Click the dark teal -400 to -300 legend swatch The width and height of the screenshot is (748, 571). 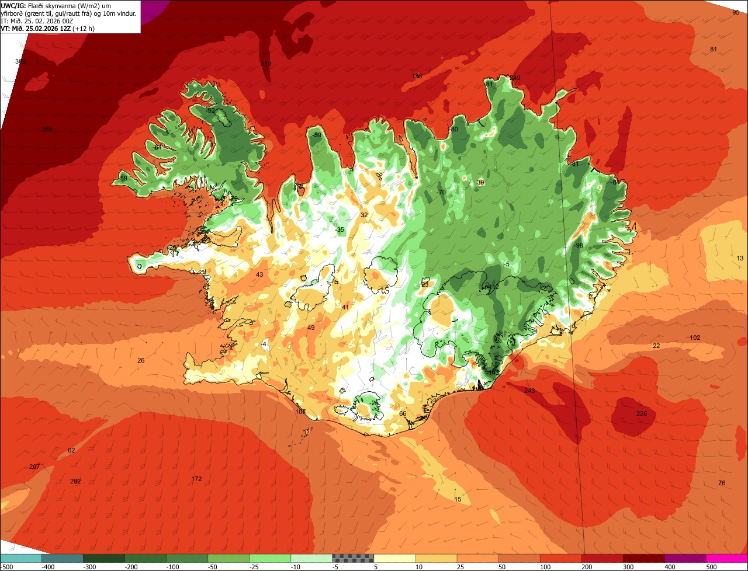63,558
